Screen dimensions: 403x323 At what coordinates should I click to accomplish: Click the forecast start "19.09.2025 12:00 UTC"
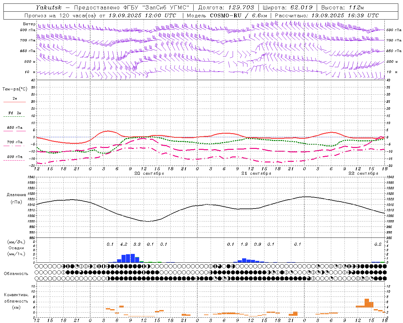point(143,15)
